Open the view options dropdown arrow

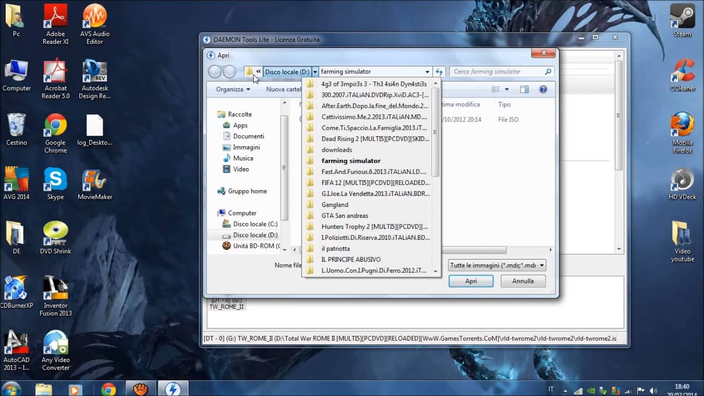(507, 89)
